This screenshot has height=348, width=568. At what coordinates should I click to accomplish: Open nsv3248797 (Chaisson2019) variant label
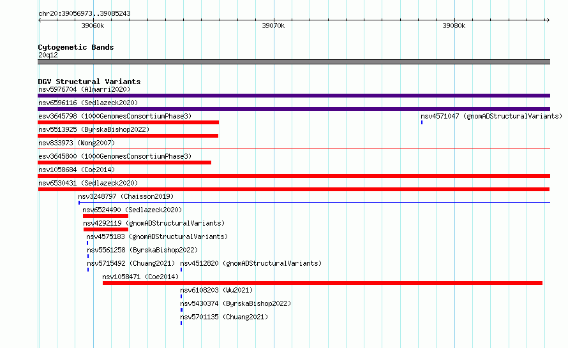click(x=126, y=196)
